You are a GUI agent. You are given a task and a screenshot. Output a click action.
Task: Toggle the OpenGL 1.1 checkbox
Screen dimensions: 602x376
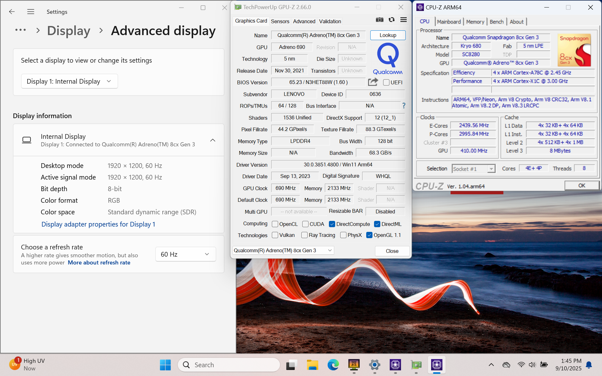tap(369, 235)
